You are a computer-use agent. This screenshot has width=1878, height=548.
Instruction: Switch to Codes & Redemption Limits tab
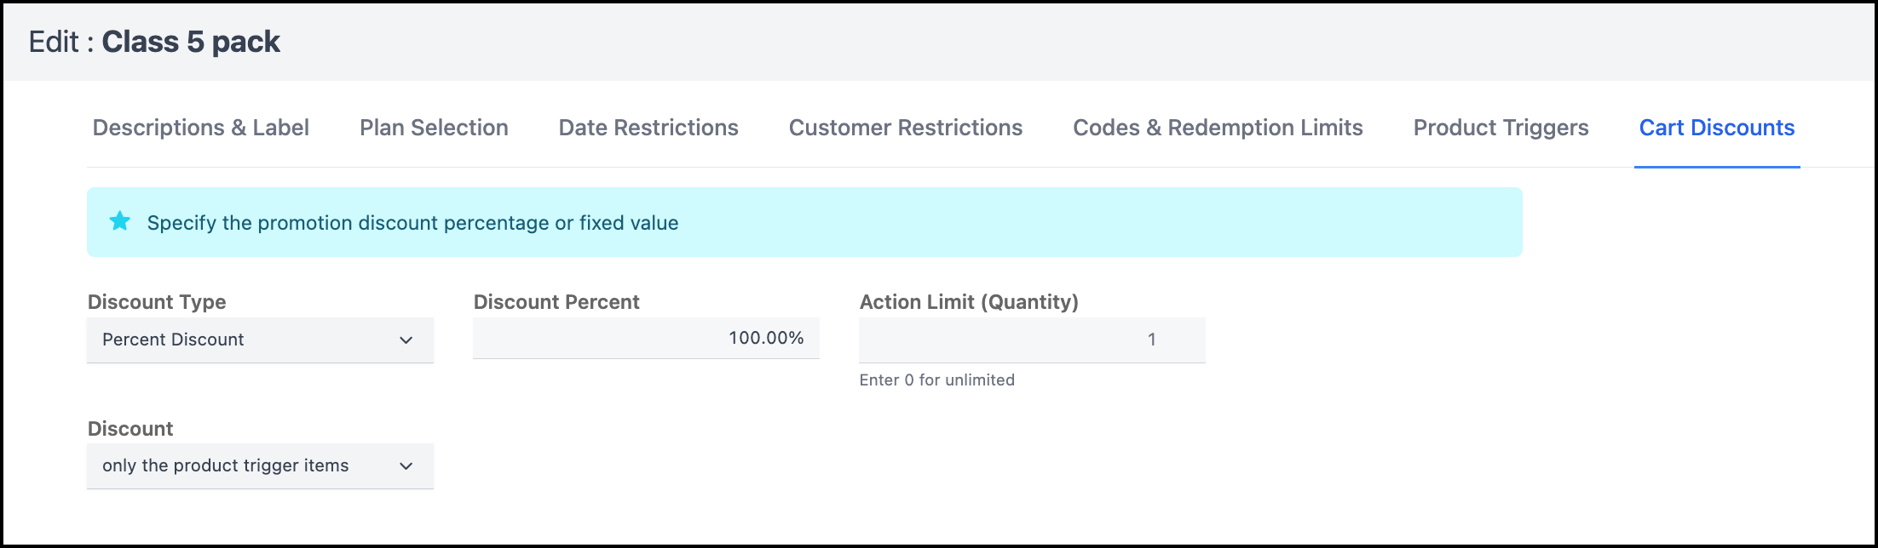(x=1218, y=128)
